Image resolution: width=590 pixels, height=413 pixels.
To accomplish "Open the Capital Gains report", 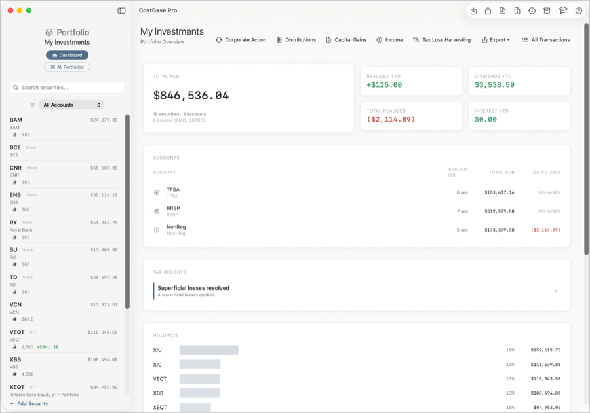I will (346, 39).
